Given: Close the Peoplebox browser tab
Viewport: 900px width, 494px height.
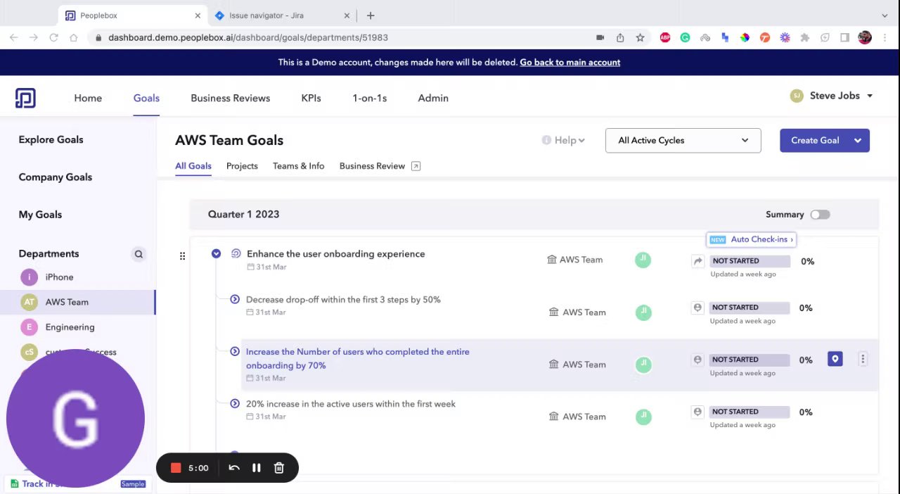Looking at the screenshot, I should coord(198,15).
